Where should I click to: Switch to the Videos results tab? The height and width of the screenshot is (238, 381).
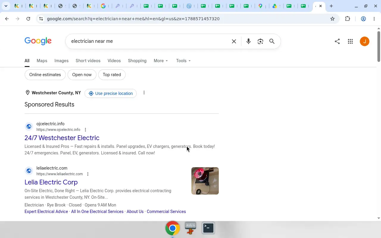tap(114, 61)
